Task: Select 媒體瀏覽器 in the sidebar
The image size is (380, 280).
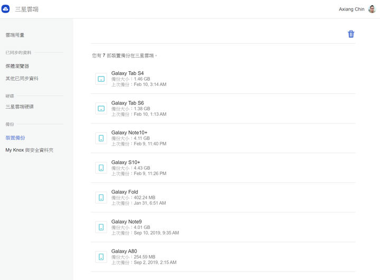Action: click(17, 66)
